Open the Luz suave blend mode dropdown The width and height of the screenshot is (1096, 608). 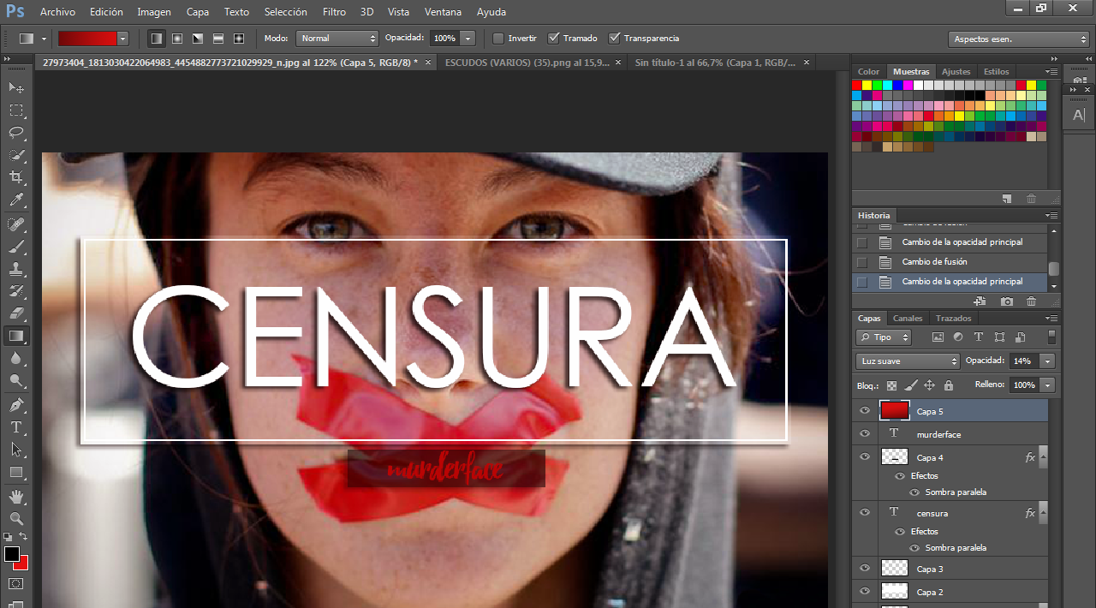click(x=908, y=361)
